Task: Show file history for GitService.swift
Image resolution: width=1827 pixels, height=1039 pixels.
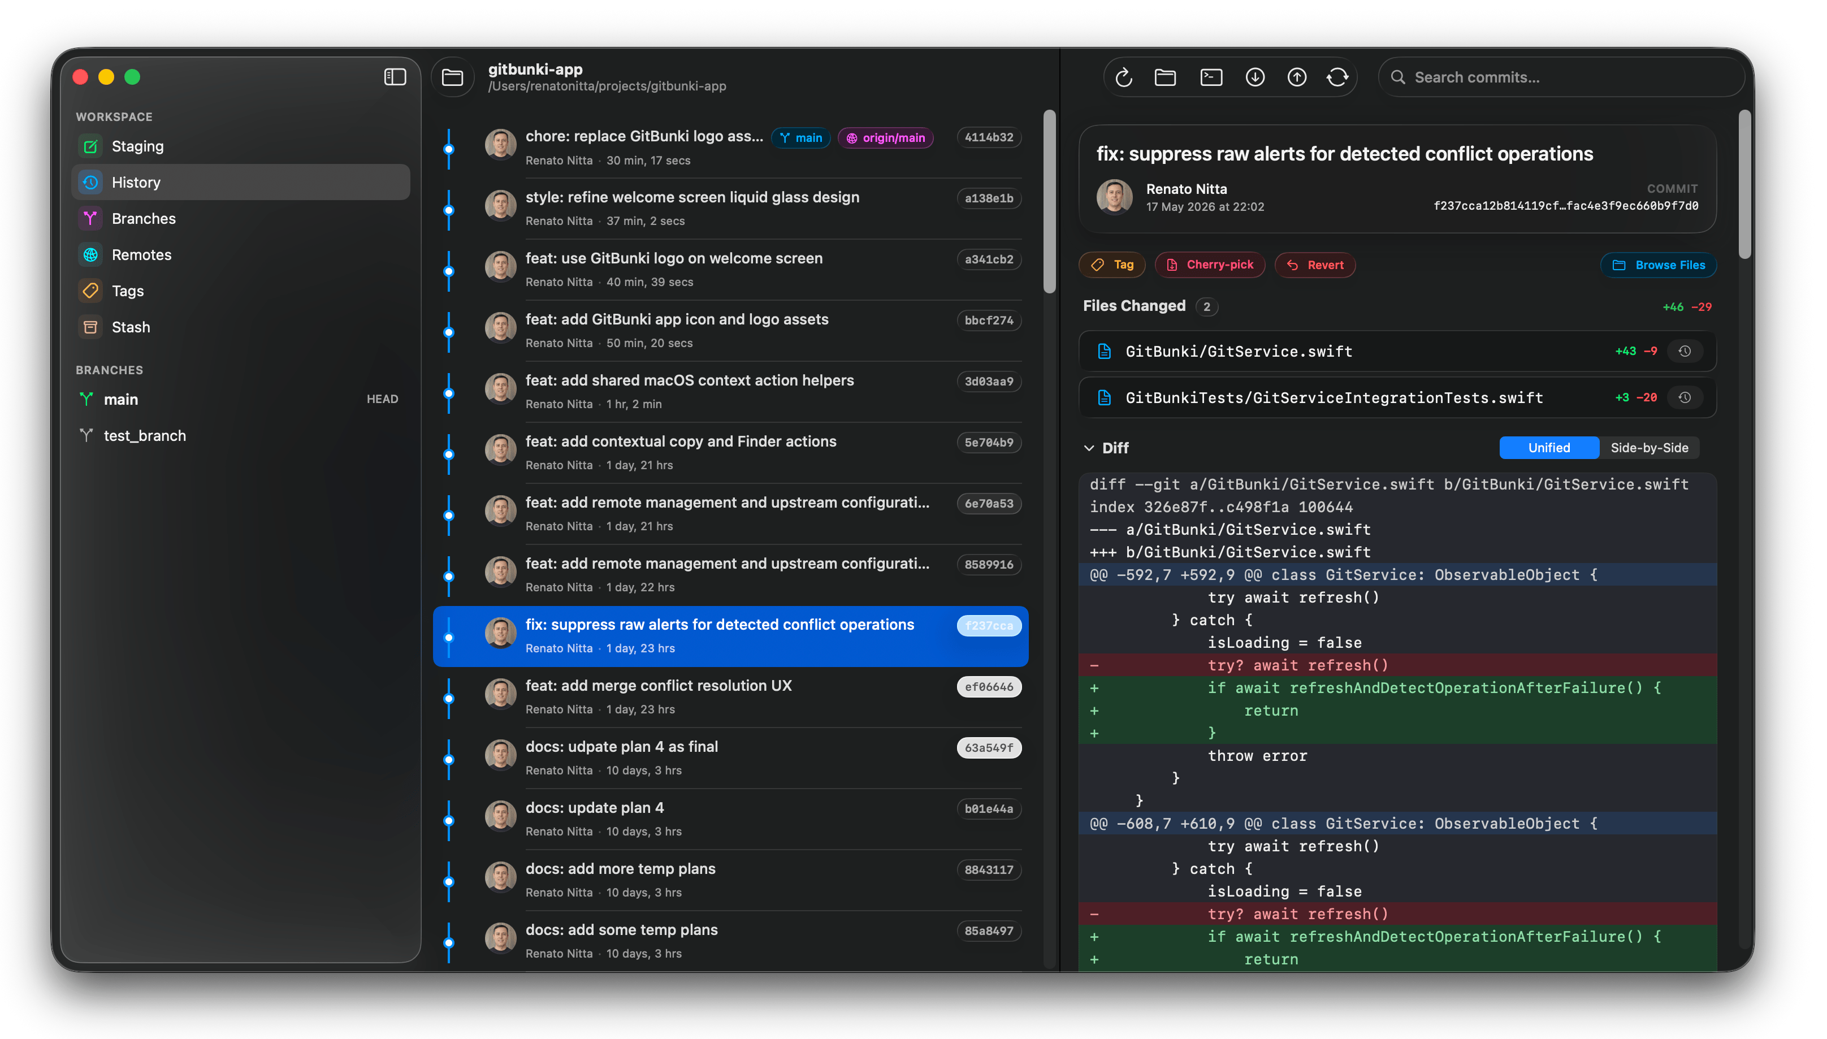Action: 1685,351
